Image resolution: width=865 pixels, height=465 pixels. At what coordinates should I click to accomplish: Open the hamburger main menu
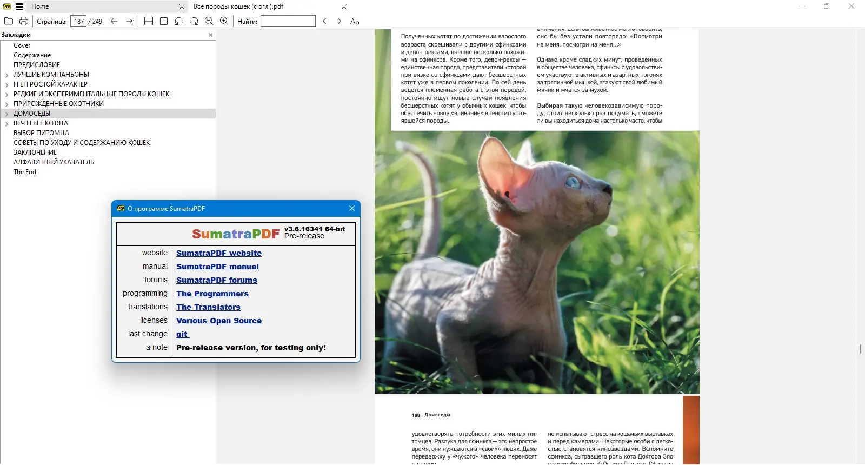19,6
